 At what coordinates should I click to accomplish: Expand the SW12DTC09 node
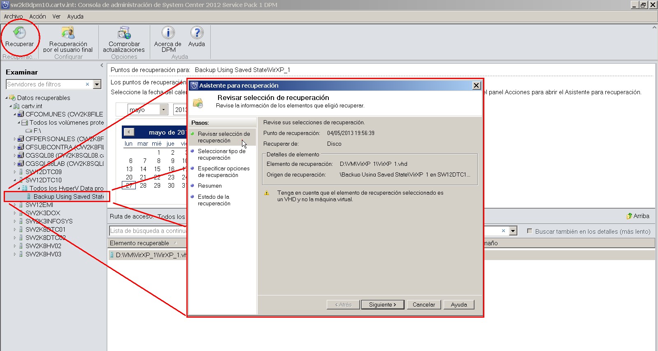coord(15,172)
